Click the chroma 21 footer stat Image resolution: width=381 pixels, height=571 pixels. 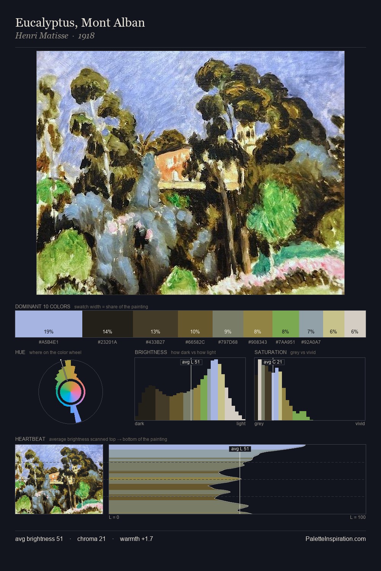[91, 539]
